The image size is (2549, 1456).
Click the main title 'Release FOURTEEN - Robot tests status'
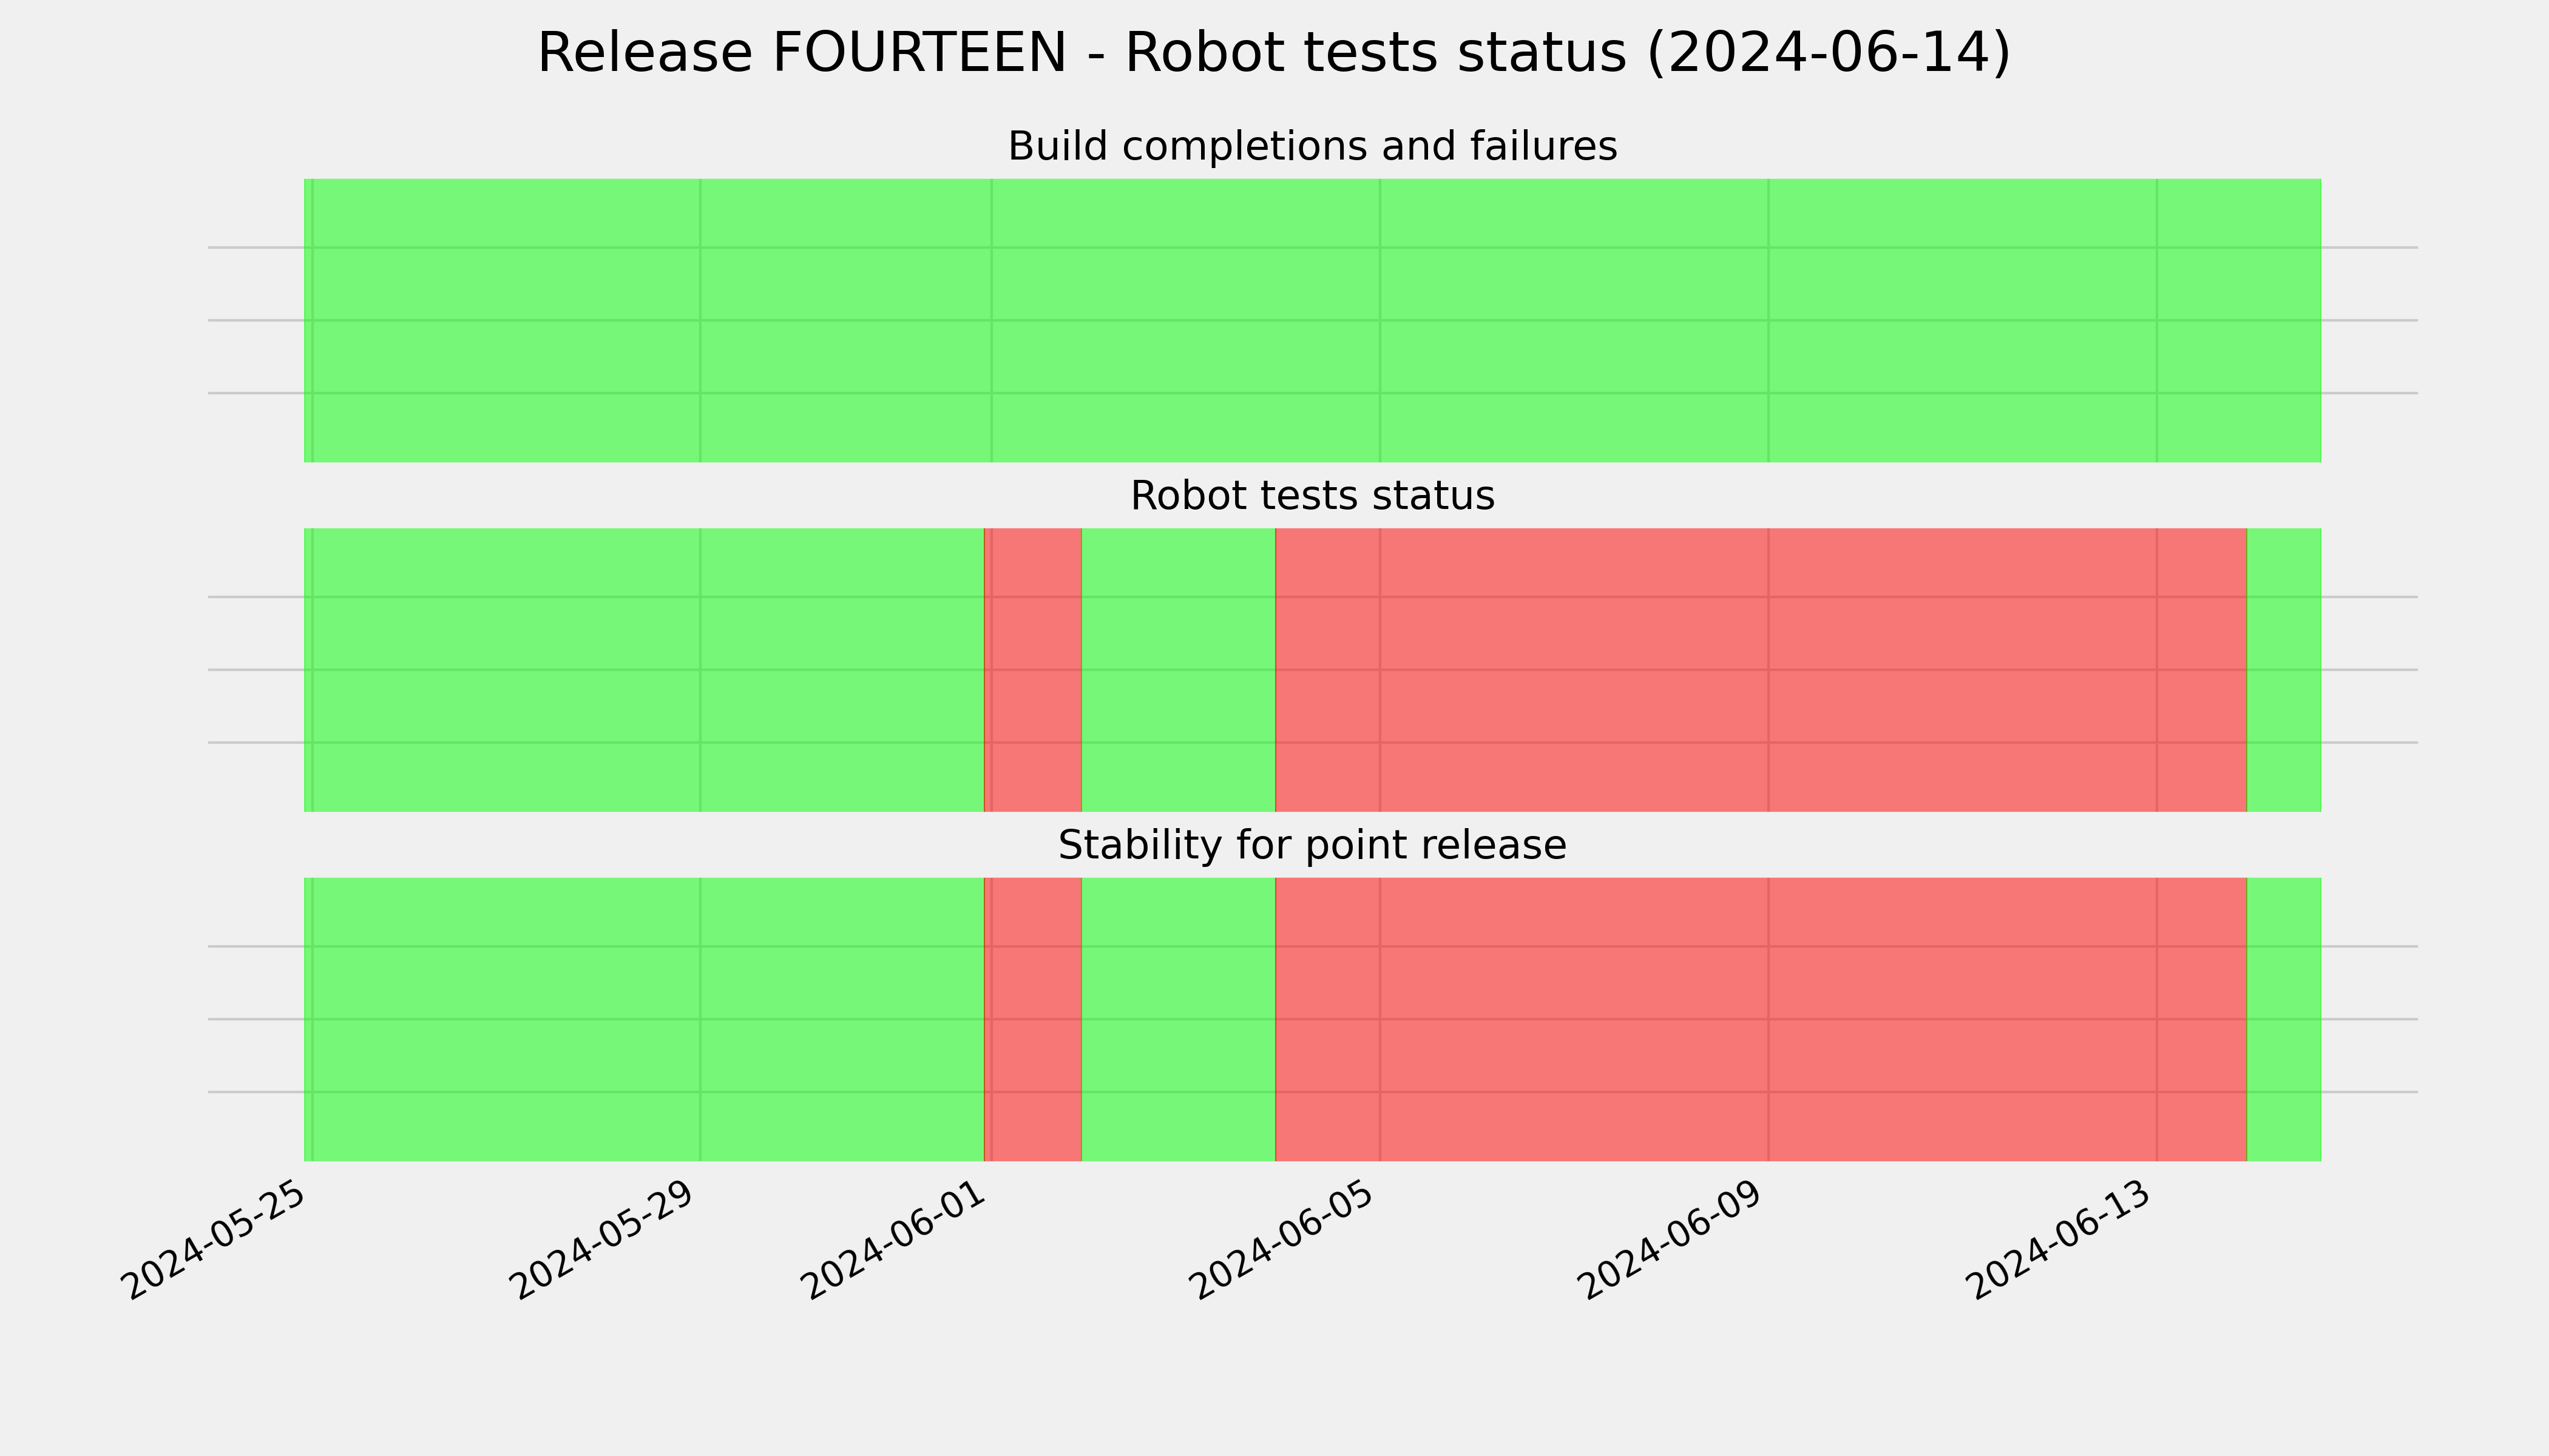pos(1273,53)
